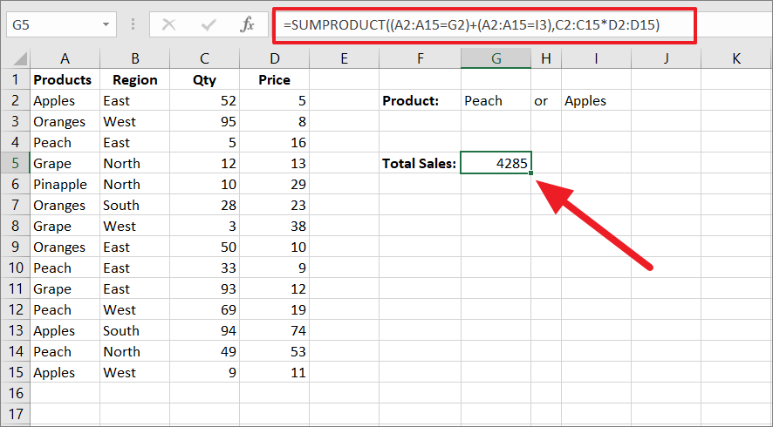
Task: Click the Enter checkmark icon in formula bar
Action: 209,24
